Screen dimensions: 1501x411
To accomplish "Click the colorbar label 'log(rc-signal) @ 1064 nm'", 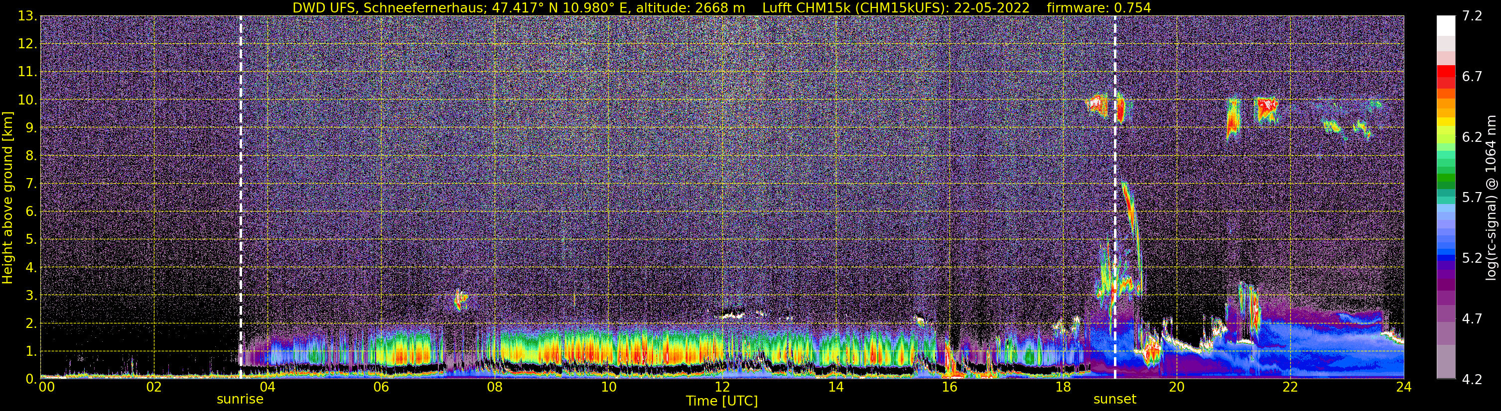I will pos(1491,198).
